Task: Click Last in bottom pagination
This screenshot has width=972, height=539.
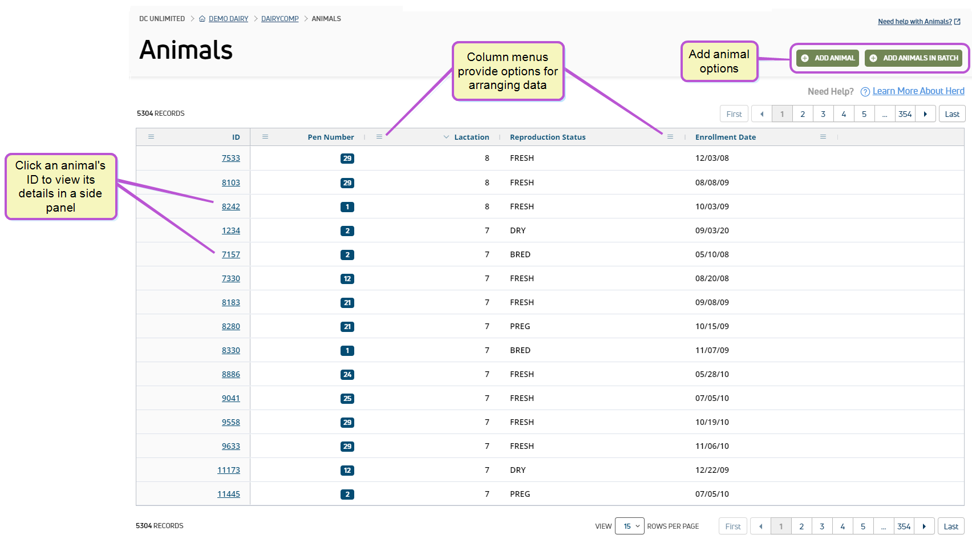Action: pos(951,526)
